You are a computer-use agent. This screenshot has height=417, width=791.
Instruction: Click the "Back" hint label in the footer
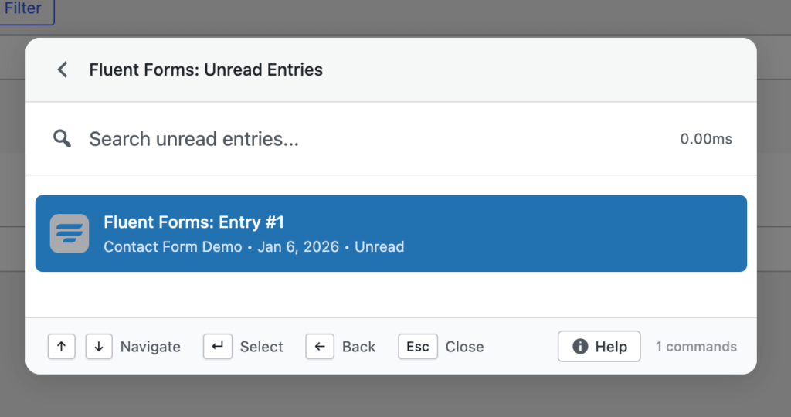pyautogui.click(x=359, y=347)
